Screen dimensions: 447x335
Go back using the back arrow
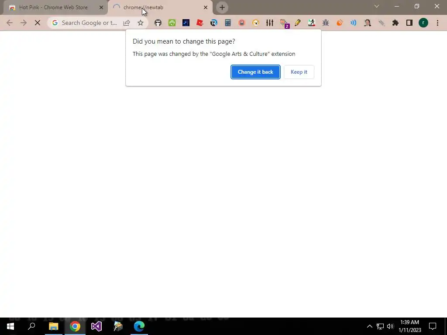[x=10, y=23]
